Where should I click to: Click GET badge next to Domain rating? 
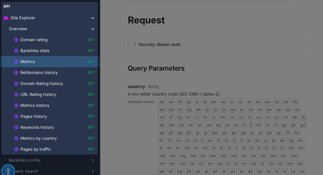coord(91,40)
